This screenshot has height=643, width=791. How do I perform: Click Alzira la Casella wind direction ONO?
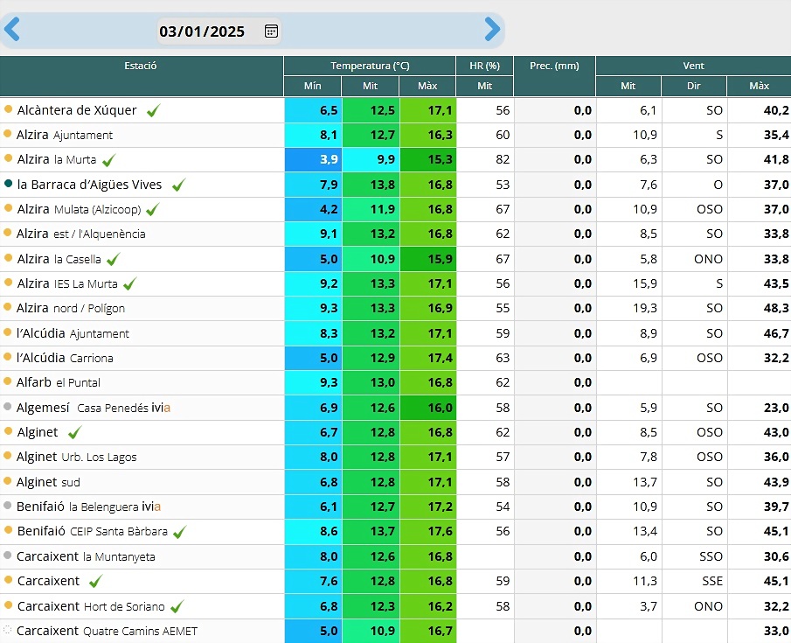[708, 259]
